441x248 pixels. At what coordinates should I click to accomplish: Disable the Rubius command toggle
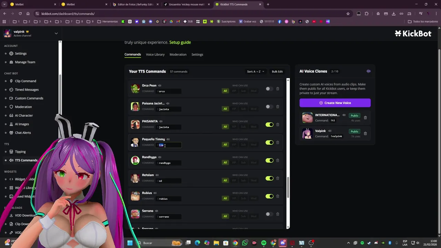tap(269, 196)
